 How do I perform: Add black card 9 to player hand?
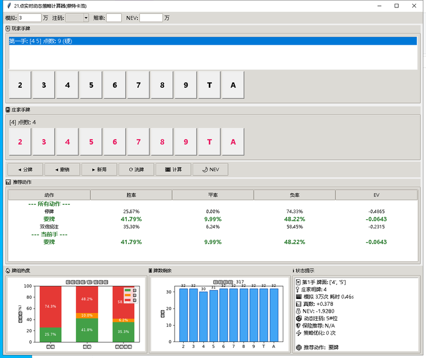(186, 85)
